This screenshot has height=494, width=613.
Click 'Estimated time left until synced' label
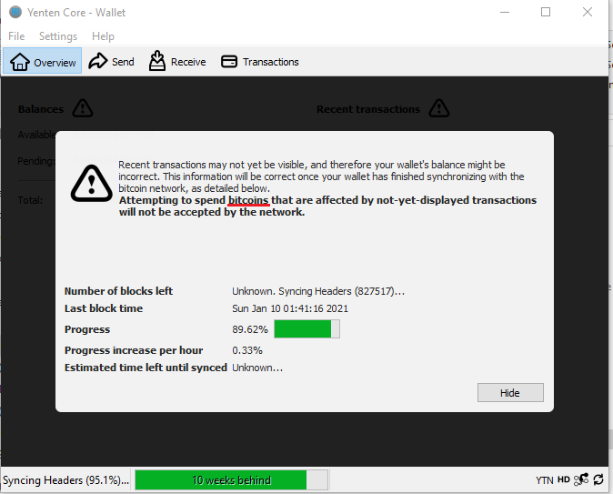146,368
